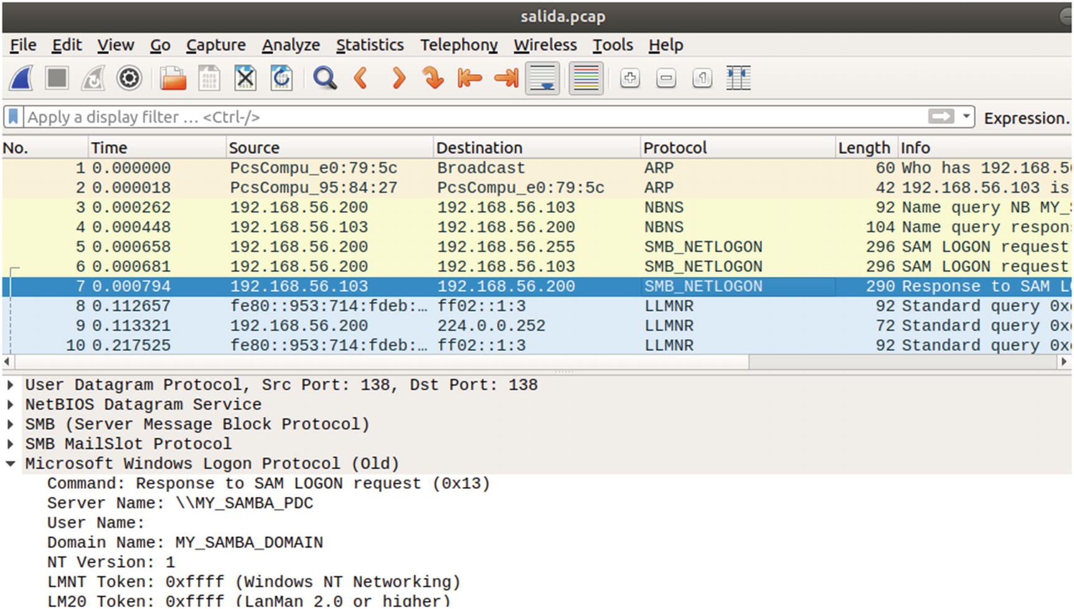Save this capture file icon

pos(209,78)
